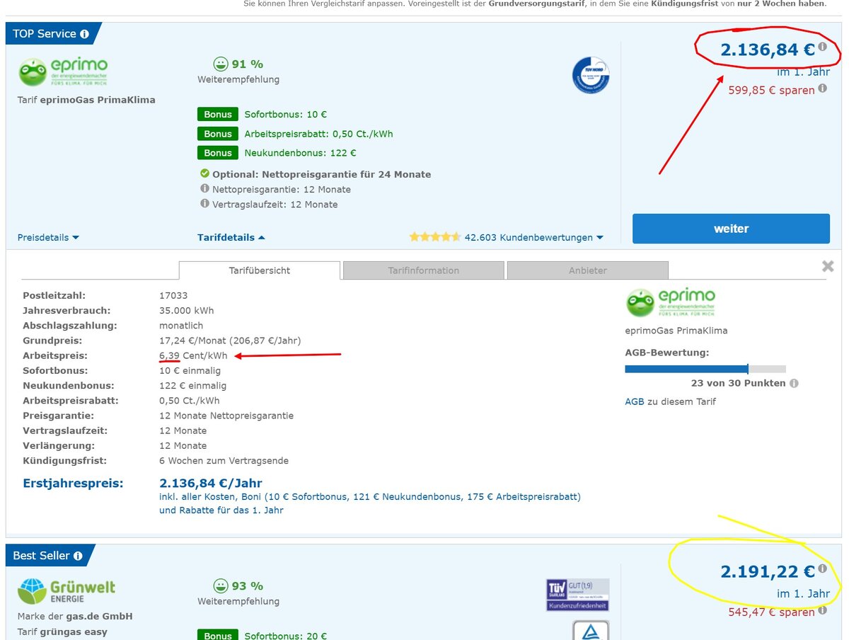849x640 pixels.
Task: Click the Tarif eprimoGas PrimaKlima name
Action: pos(86,100)
